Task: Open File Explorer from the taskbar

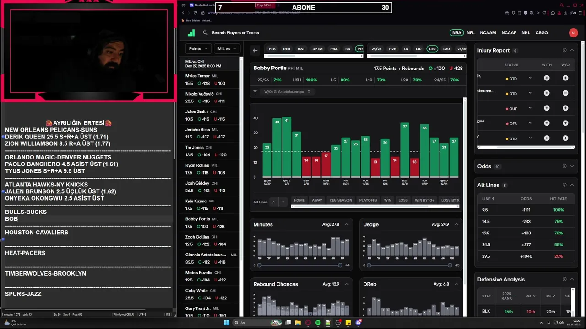Action: 298,323
